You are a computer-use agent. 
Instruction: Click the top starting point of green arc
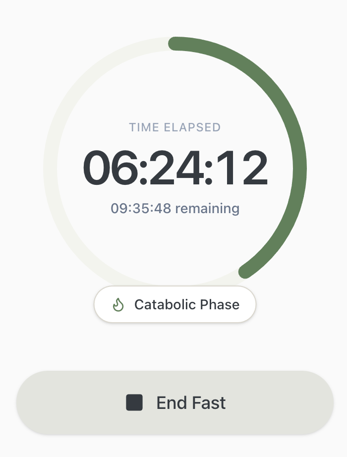(175, 44)
